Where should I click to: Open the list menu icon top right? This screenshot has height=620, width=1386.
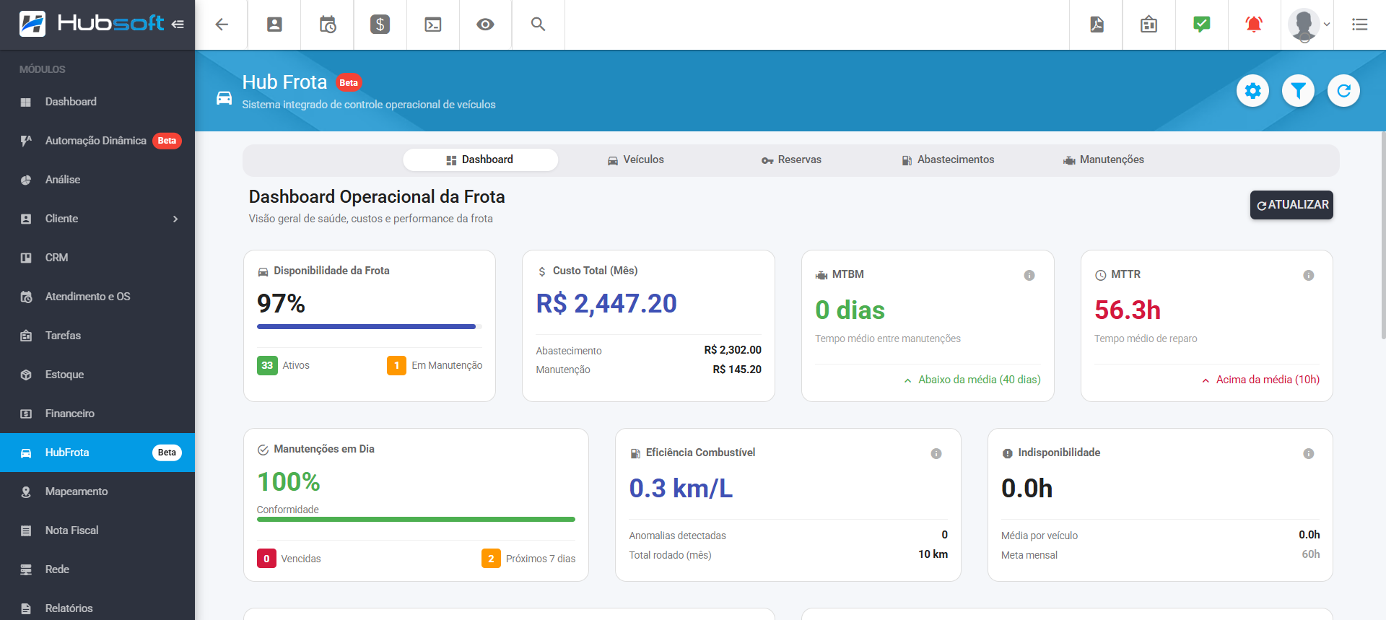coord(1360,25)
